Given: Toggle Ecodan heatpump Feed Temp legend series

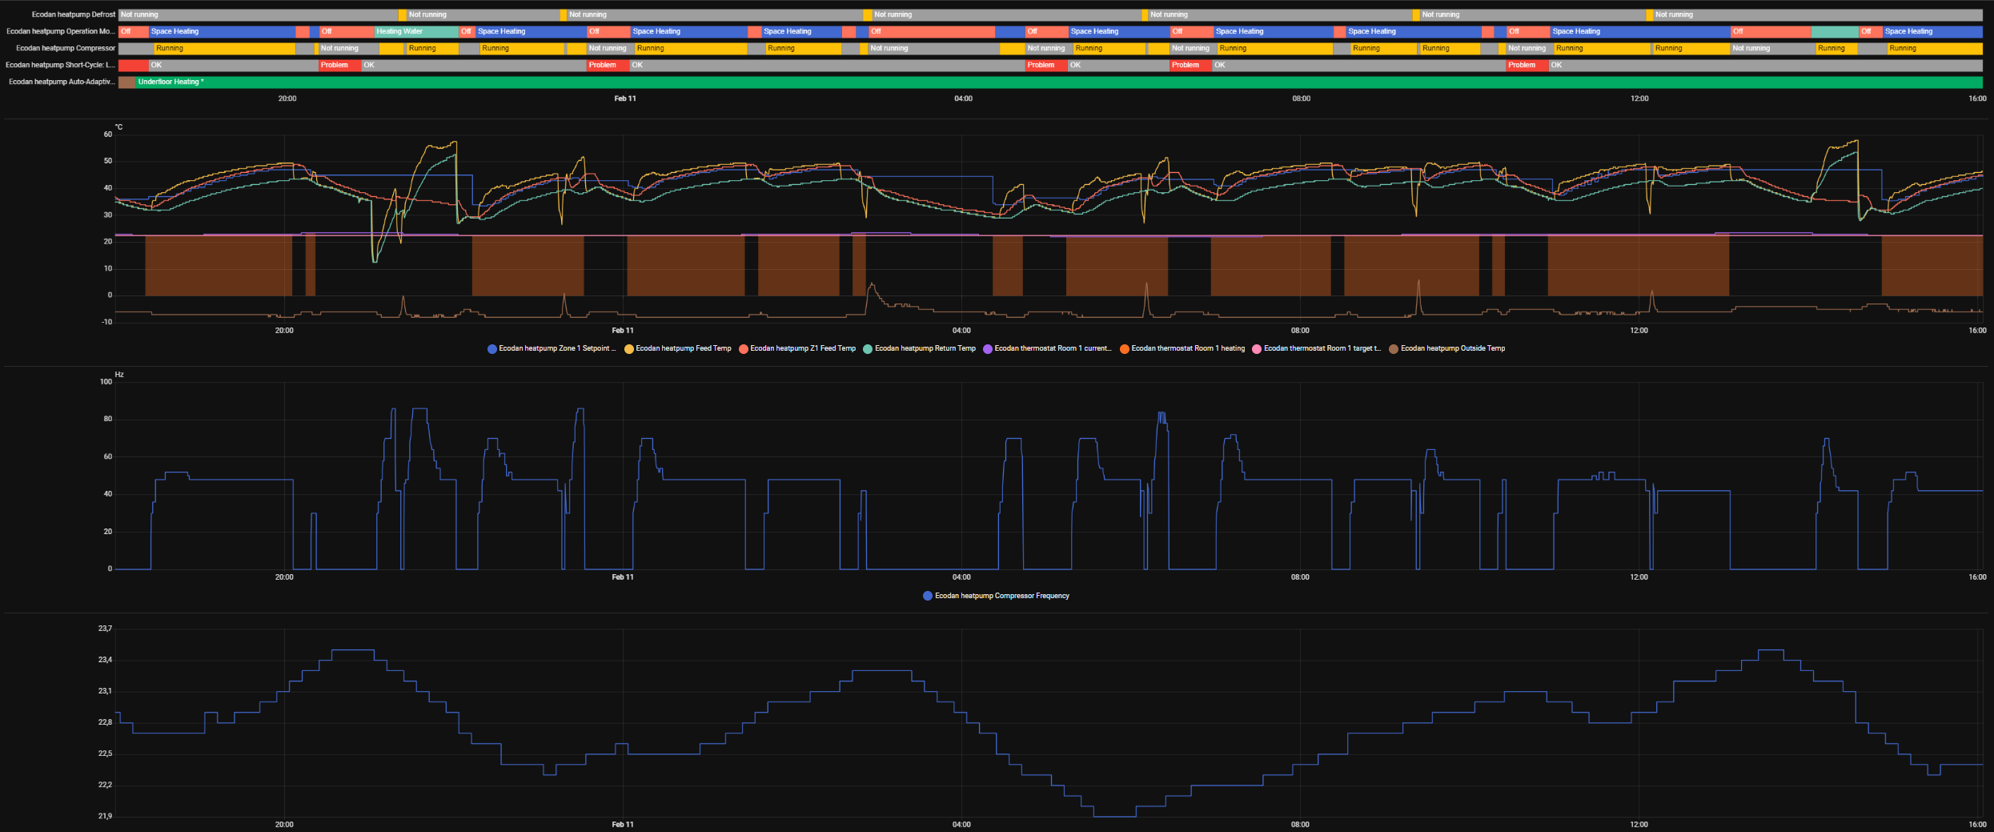Looking at the screenshot, I should click(x=683, y=348).
